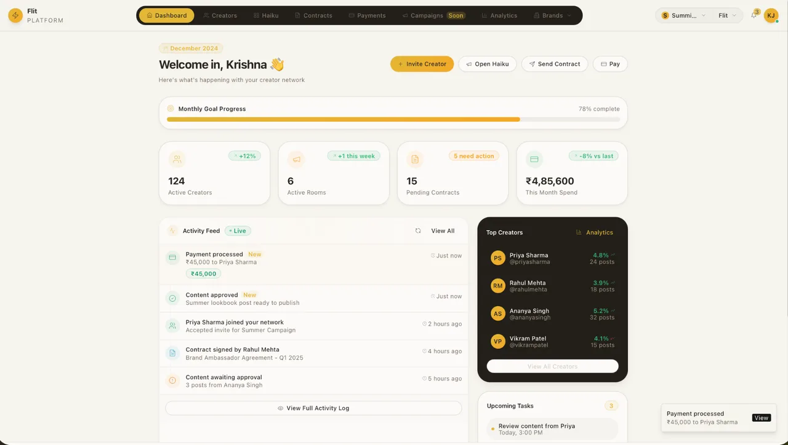Click the Active Creators people icon
This screenshot has width=788, height=445.
click(x=177, y=159)
